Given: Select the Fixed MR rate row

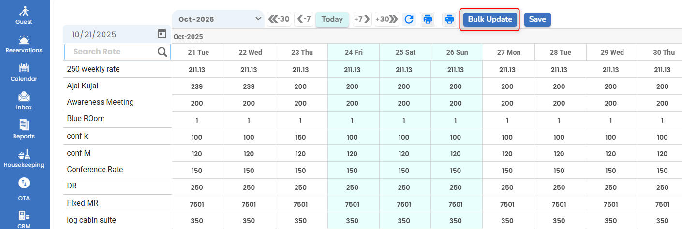Looking at the screenshot, I should coord(83,203).
